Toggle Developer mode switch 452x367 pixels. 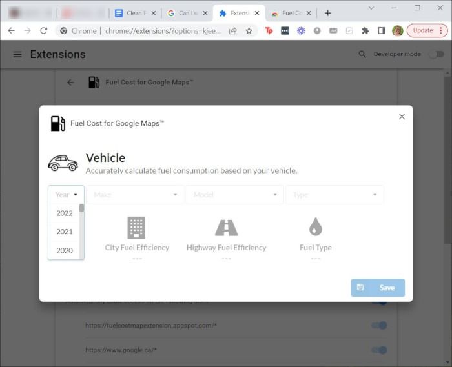click(437, 54)
